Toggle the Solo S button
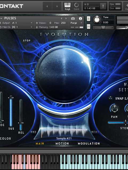Image resolution: width=128 pixels, height=170 pixels. (89, 19)
